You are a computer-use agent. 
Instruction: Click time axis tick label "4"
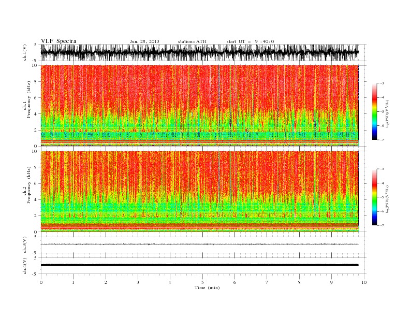click(x=170, y=282)
